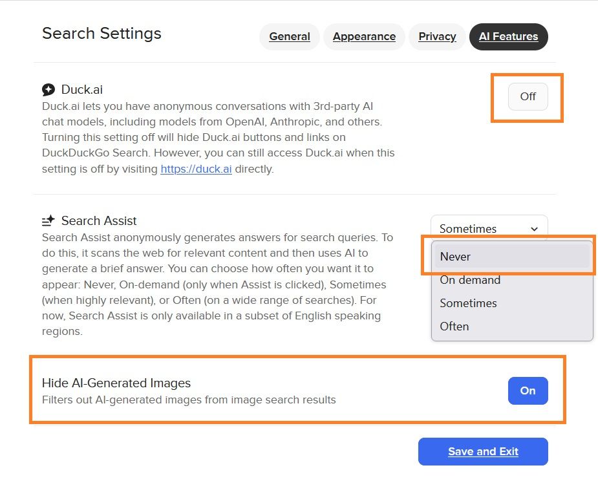Image resolution: width=598 pixels, height=492 pixels.
Task: Click the Hide AI-Generated Images label
Action: (116, 383)
